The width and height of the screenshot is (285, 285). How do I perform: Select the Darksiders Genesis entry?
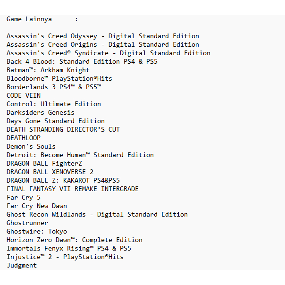[x=41, y=113]
